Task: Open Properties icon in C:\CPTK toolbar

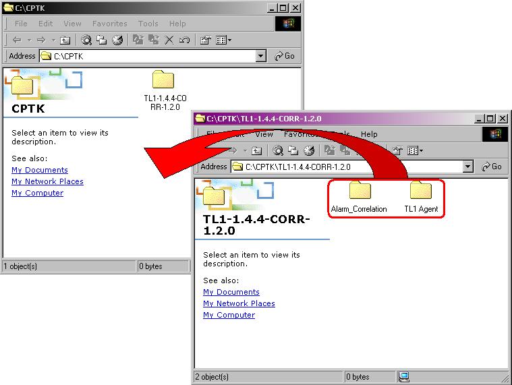Action: tap(205, 40)
